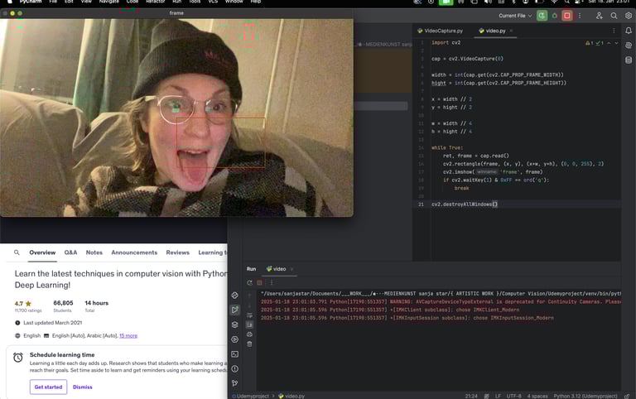The height and width of the screenshot is (399, 636).
Task: Jump to next highlighted error arrow
Action: tap(616, 43)
